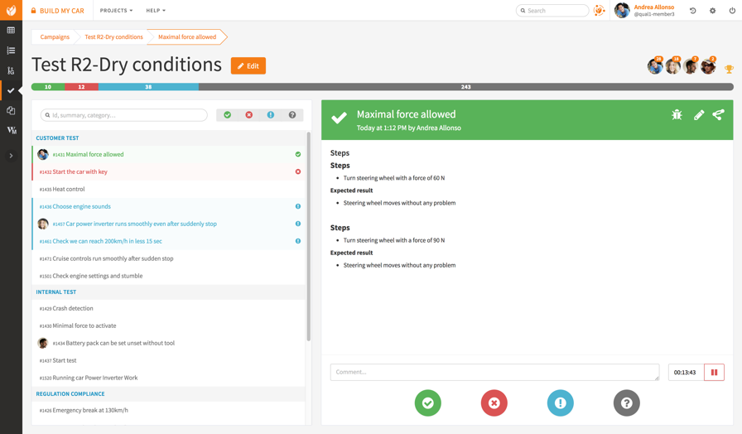
Task: Click Test R2-Dry conditions breadcrumb
Action: click(x=113, y=37)
